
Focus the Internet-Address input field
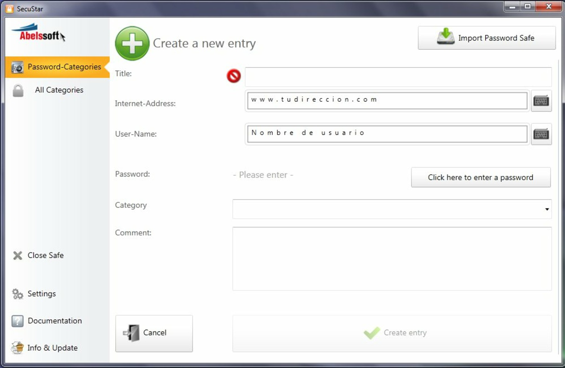coord(388,101)
